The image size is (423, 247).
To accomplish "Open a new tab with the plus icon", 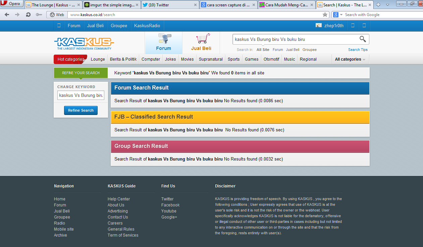I will (x=378, y=5).
